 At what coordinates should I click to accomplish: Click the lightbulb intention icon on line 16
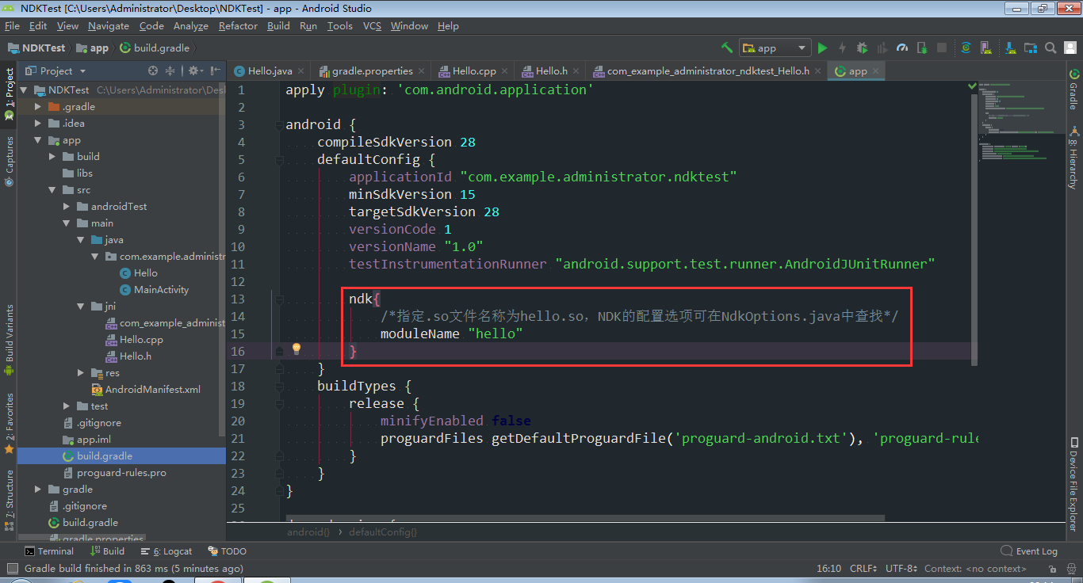pyautogui.click(x=297, y=349)
